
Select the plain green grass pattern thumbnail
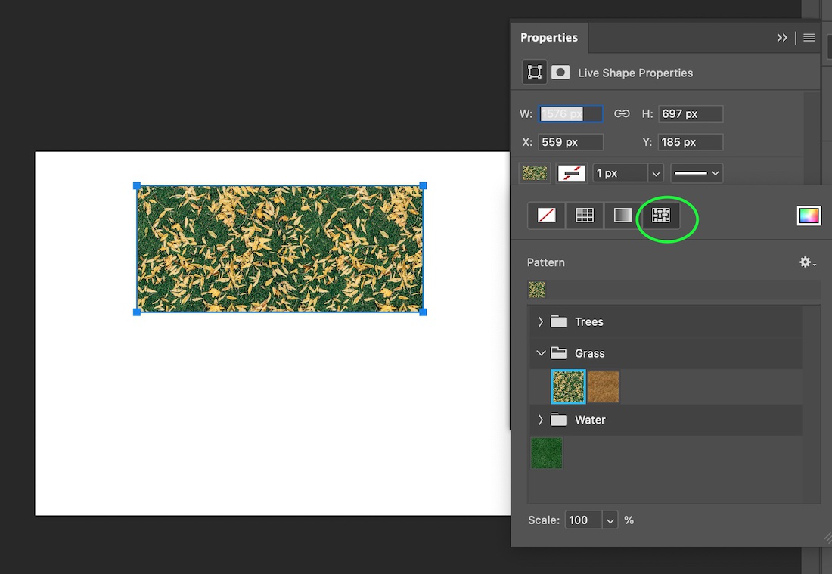pyautogui.click(x=547, y=453)
